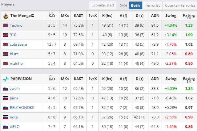Click The MongolZ team logo icon

[x=6, y=15]
